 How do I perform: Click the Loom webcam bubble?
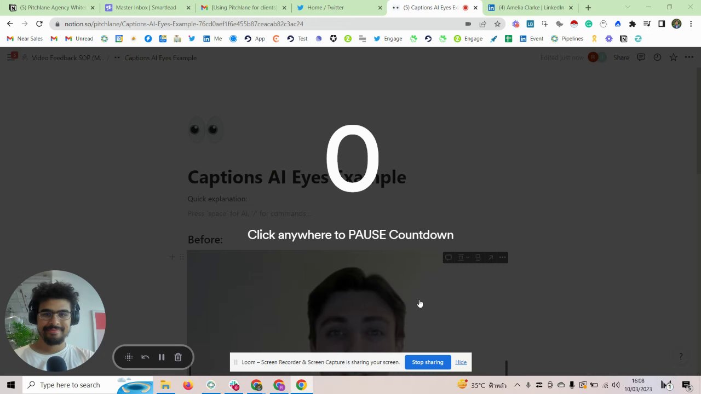pyautogui.click(x=55, y=321)
